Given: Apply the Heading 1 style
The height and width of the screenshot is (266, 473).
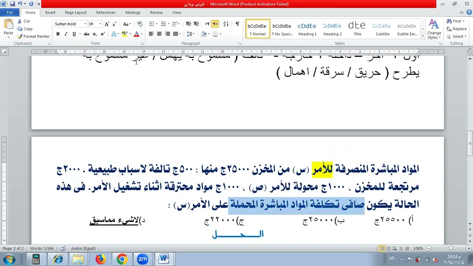Looking at the screenshot, I should point(307,29).
